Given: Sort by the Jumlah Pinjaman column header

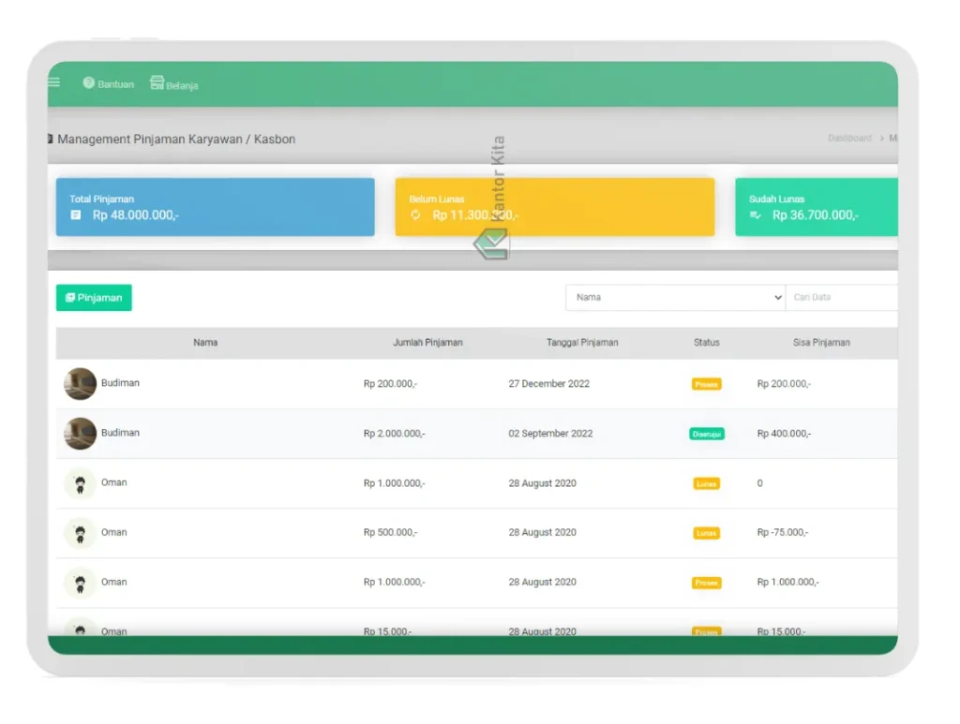Looking at the screenshot, I should tap(427, 343).
